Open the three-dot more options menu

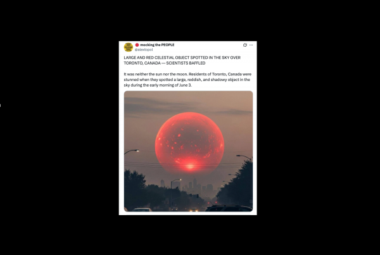pos(251,45)
